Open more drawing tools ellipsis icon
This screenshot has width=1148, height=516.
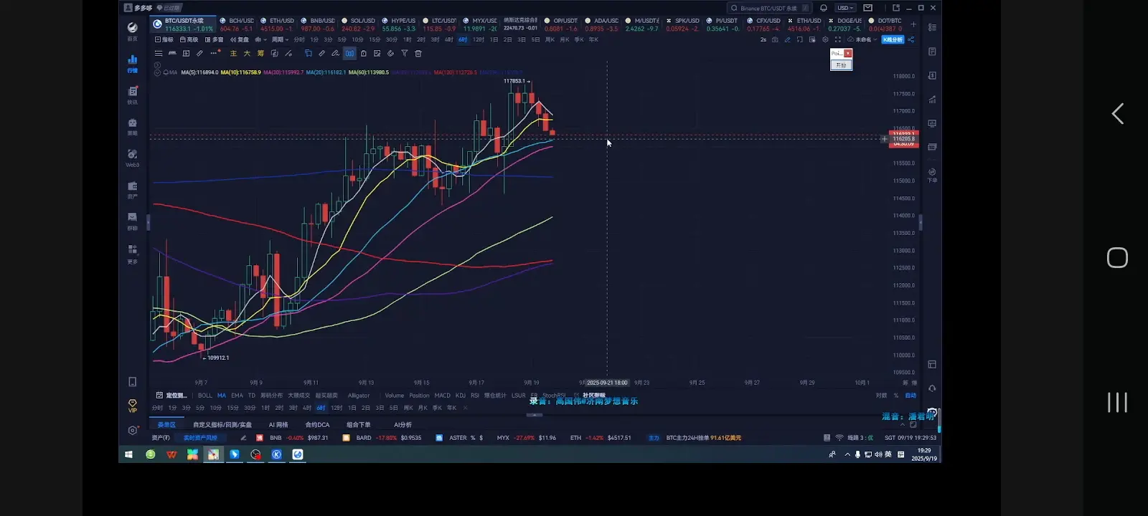click(x=214, y=53)
